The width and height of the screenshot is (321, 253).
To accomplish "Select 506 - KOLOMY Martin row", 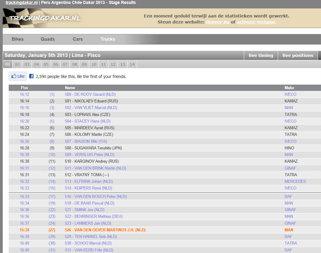I will (165, 135).
